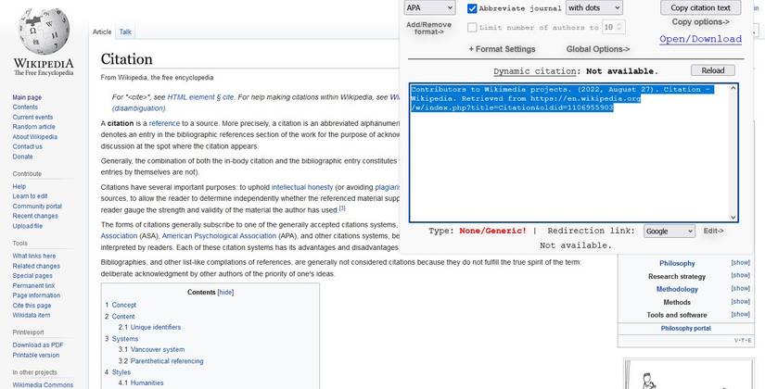Image resolution: width=765 pixels, height=389 pixels.
Task: Click Cite this page link
Action: pos(32,306)
